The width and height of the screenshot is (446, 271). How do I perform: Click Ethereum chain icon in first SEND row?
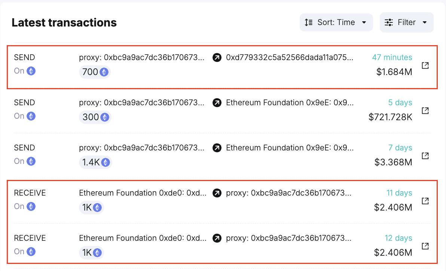31,71
